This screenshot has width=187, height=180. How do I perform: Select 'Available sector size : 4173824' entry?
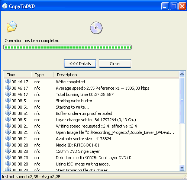click(91, 139)
